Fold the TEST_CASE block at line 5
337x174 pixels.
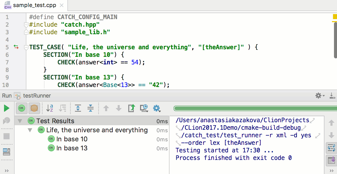(x=26, y=47)
